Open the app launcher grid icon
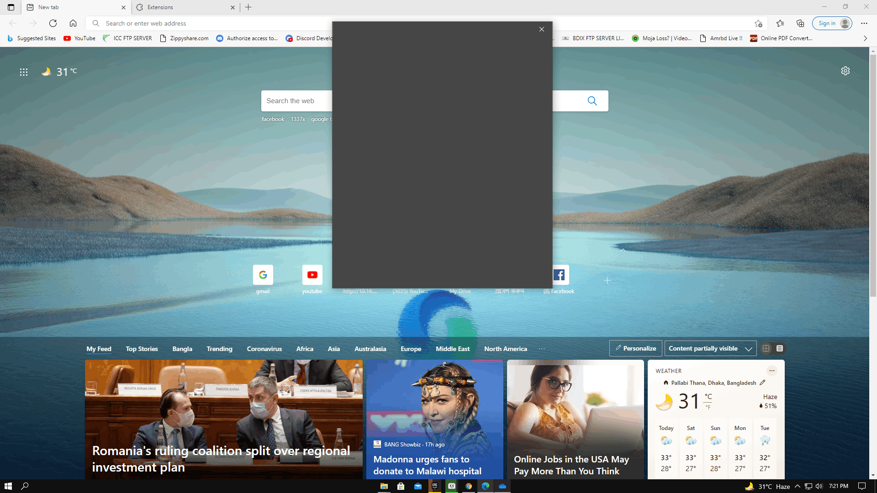877x493 pixels. tap(24, 72)
